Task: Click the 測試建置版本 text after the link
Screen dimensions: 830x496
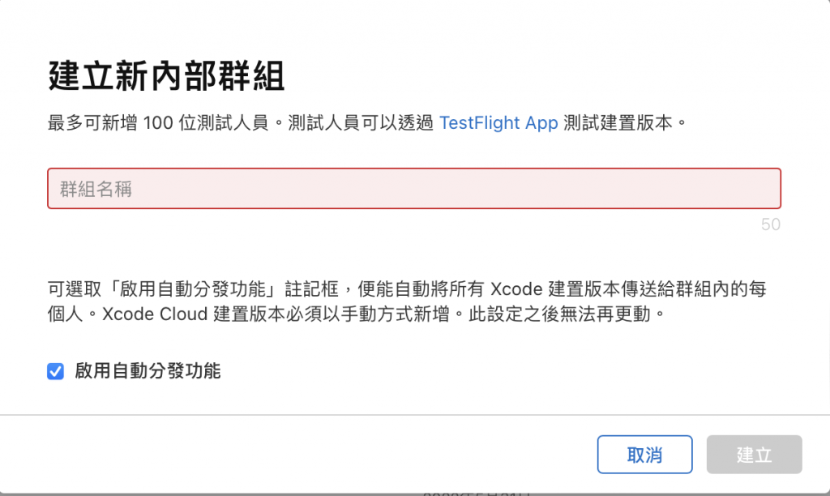Action: point(618,123)
